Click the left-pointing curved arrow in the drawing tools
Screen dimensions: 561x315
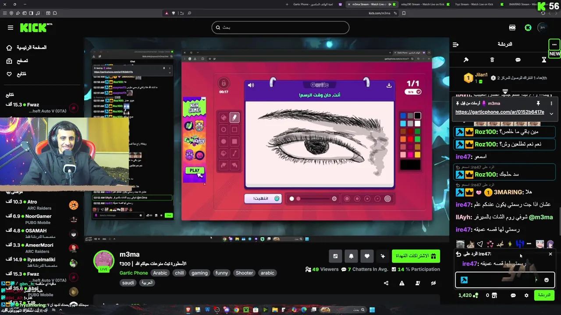[x=234, y=165]
